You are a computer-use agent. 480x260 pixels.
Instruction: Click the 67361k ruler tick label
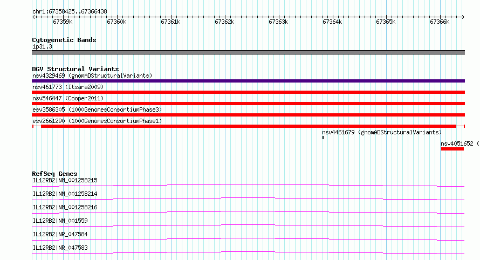(170, 22)
